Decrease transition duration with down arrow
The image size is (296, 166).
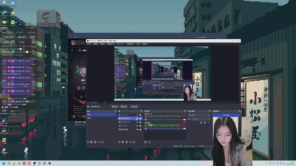pos(209,120)
